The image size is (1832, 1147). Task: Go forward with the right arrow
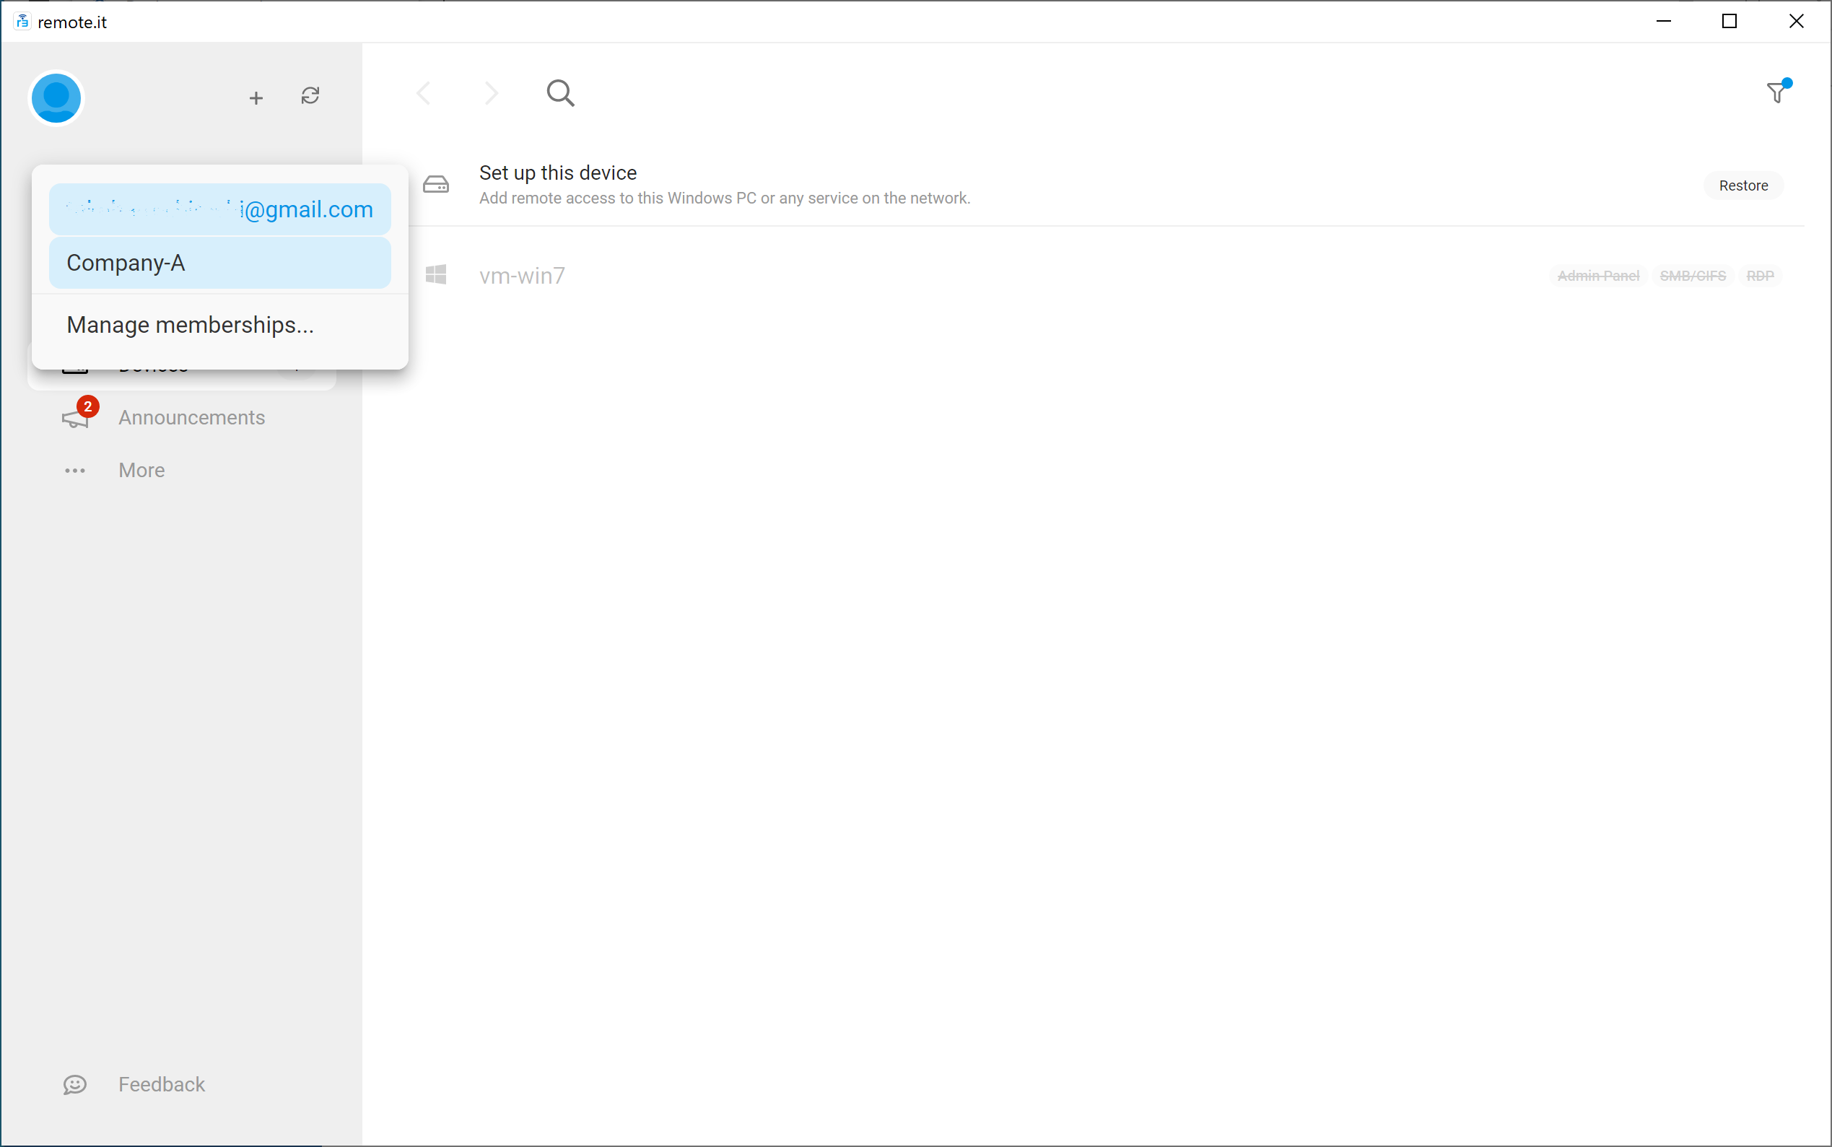pyautogui.click(x=492, y=93)
